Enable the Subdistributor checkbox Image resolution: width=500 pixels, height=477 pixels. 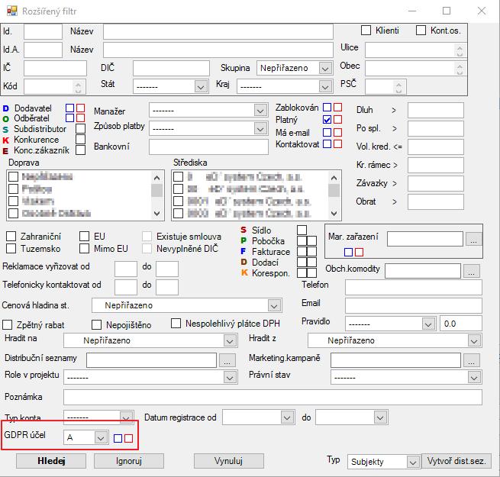point(80,128)
